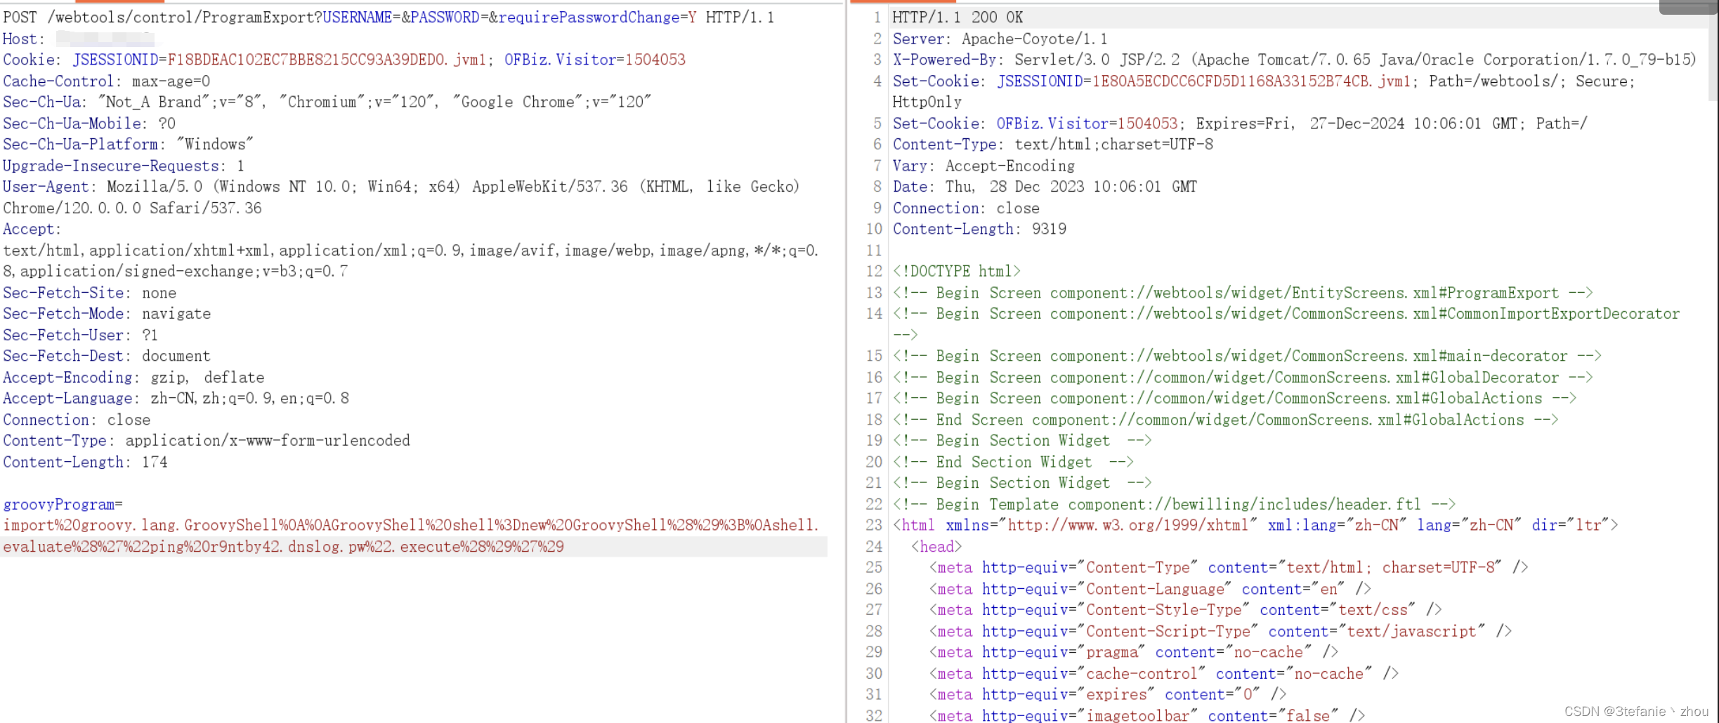Select Sec-Fetch-Mode: navigate header
Screen dimensions: 1719x723
[x=107, y=314]
